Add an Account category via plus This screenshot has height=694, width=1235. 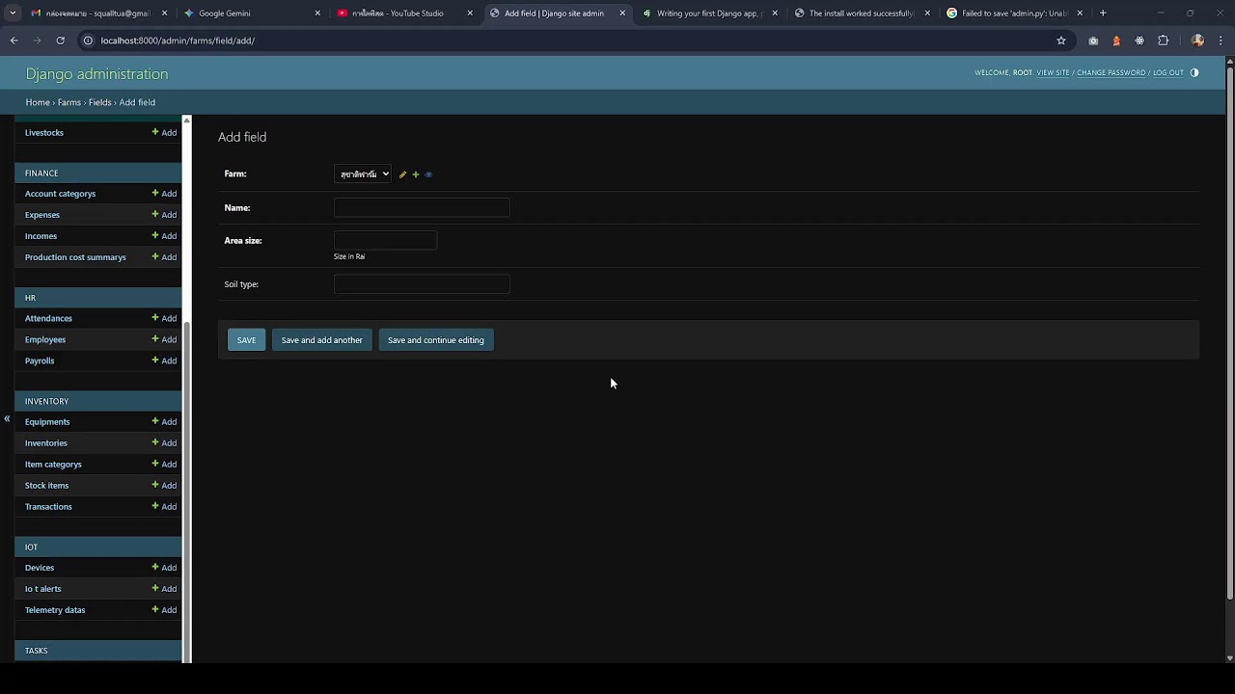click(x=164, y=194)
